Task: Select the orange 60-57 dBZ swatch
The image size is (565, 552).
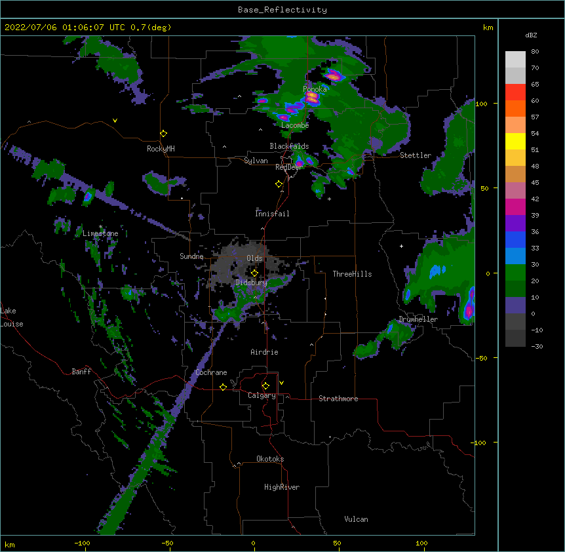Action: click(x=515, y=108)
